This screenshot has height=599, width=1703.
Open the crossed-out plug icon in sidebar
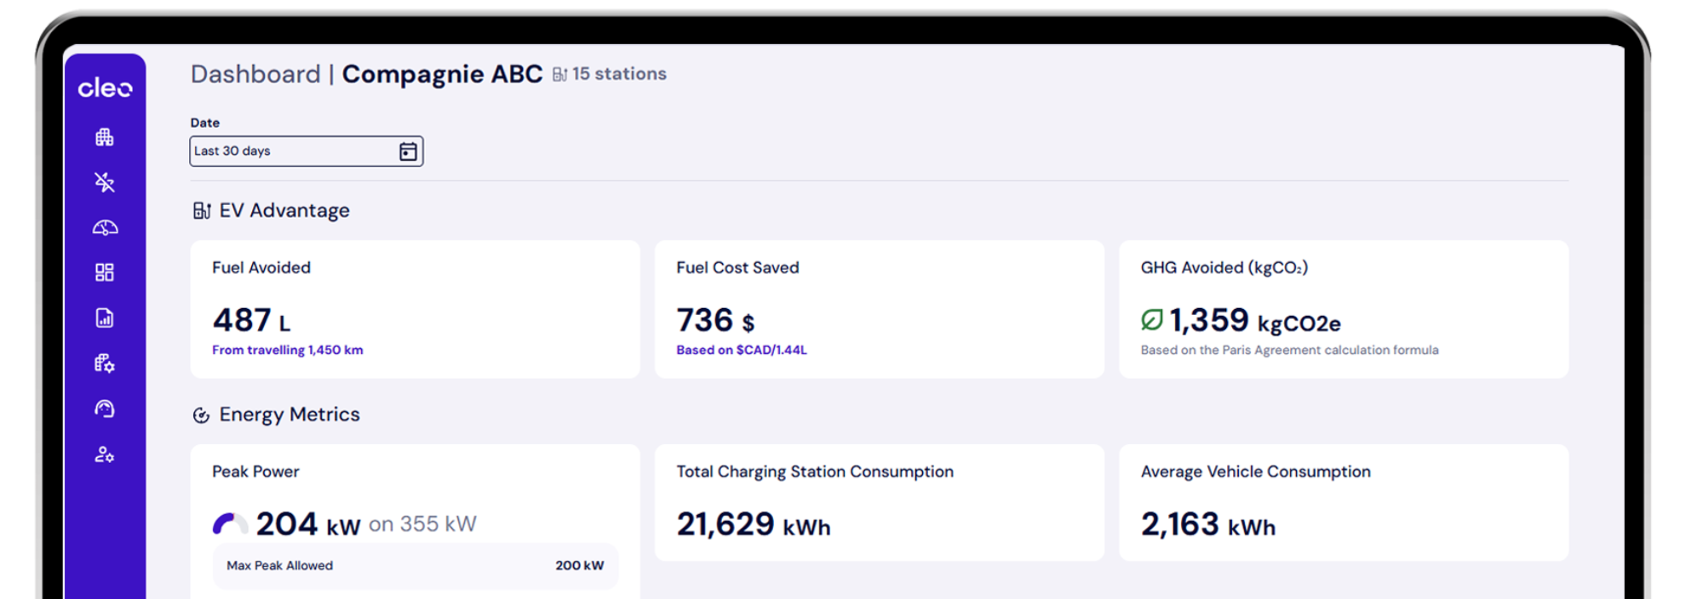[x=105, y=182]
